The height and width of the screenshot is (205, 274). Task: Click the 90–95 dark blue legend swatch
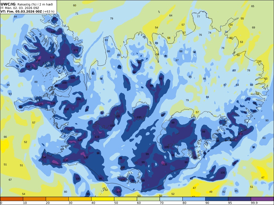(217, 199)
